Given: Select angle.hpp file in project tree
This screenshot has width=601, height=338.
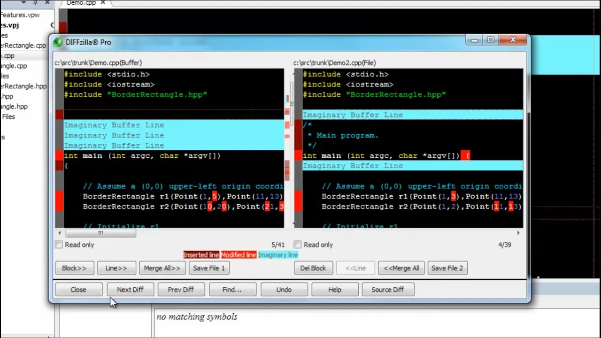Looking at the screenshot, I should click(14, 107).
